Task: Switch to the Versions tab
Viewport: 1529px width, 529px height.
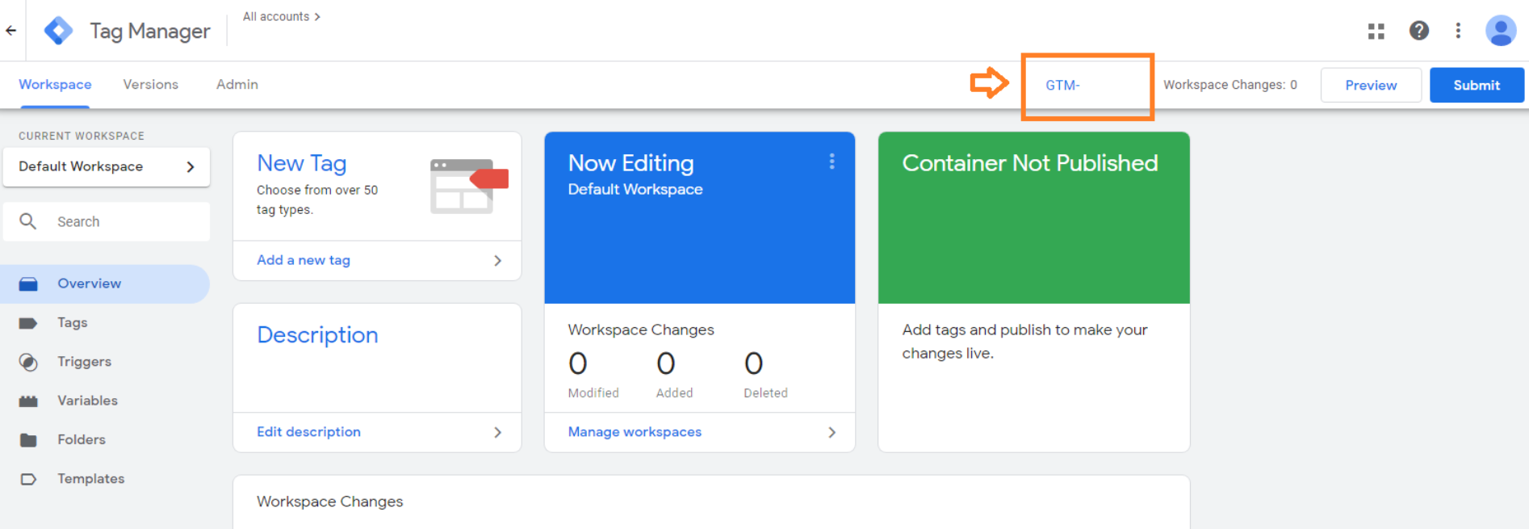Action: coord(150,84)
